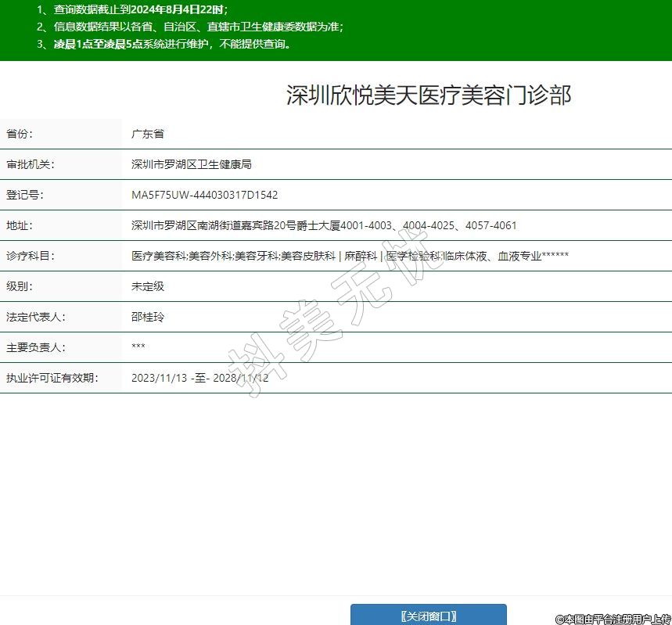This screenshot has width=672, height=625.
Task: Select the 审批机关 row label
Action: (x=31, y=164)
